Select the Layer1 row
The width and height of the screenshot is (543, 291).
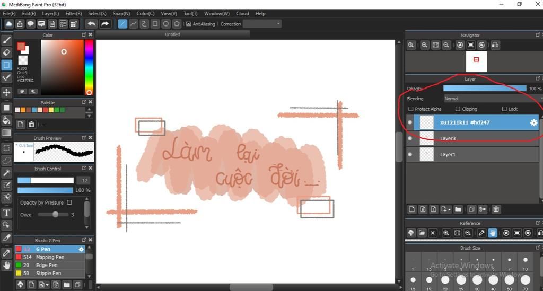472,154
